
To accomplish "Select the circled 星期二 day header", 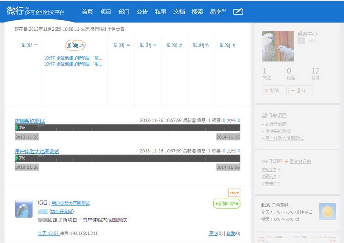I will coord(76,45).
